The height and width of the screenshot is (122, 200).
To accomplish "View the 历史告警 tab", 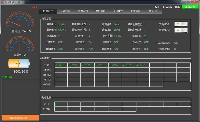I will pyautogui.click(x=136, y=11).
